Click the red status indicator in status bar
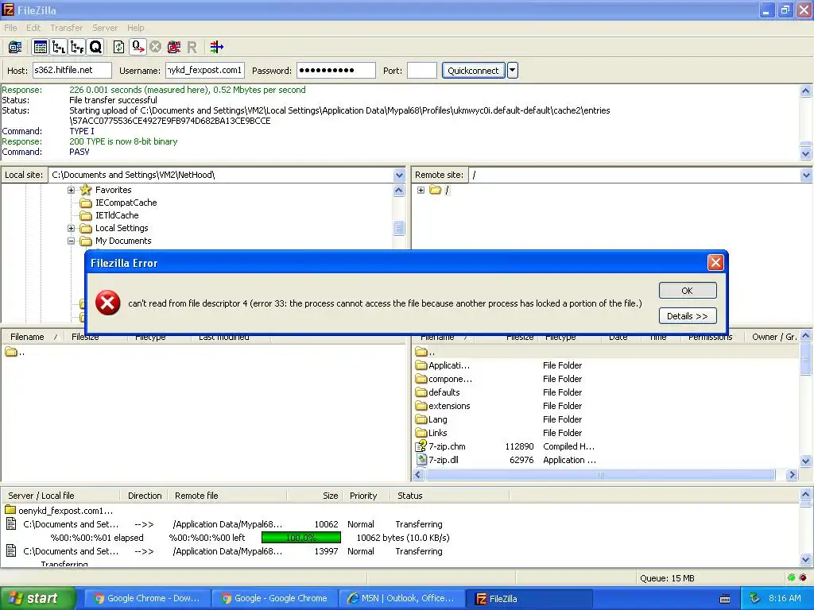The width and height of the screenshot is (814, 610). (803, 577)
